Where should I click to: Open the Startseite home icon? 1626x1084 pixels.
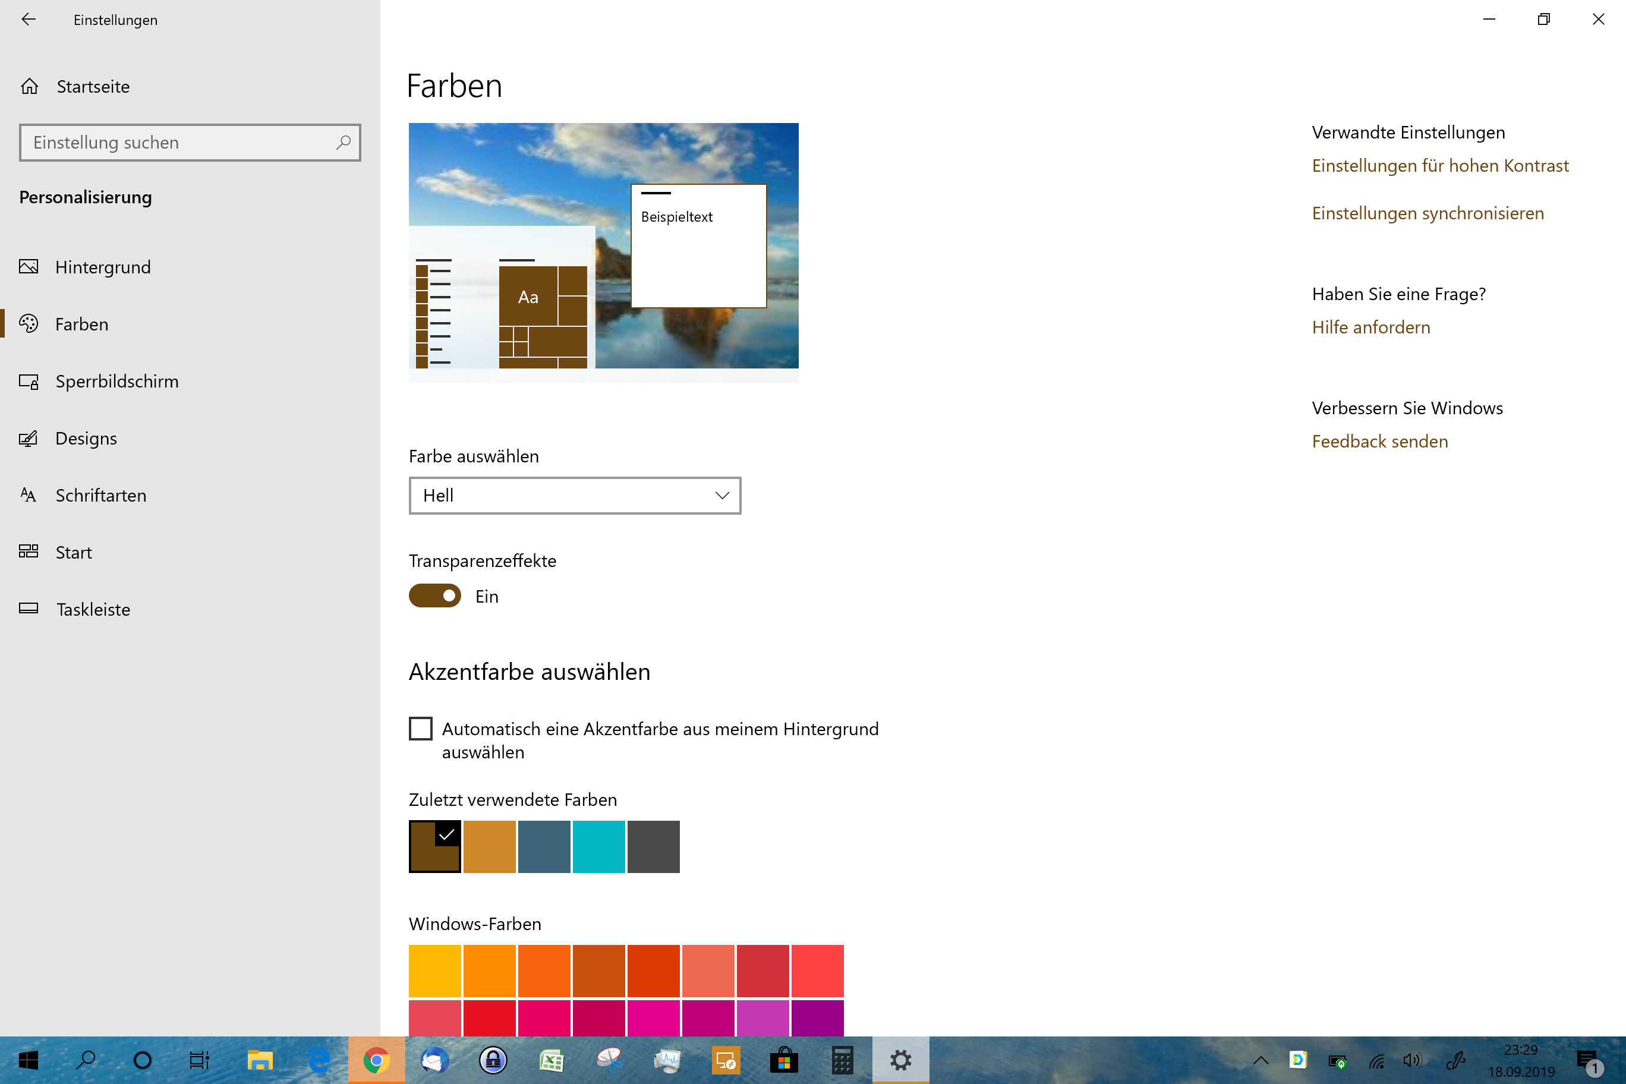coord(30,86)
